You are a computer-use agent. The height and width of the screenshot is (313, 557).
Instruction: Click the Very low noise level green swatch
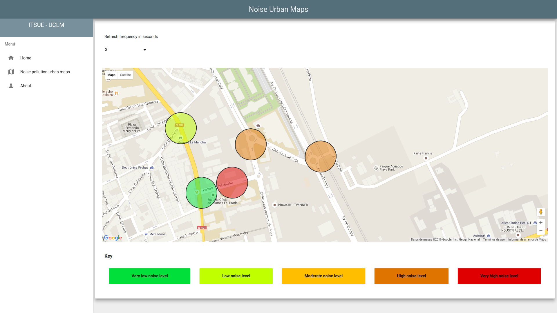[x=150, y=276]
